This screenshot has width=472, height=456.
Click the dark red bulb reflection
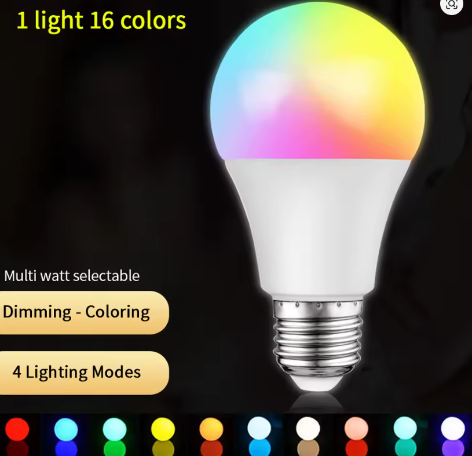[17, 448]
